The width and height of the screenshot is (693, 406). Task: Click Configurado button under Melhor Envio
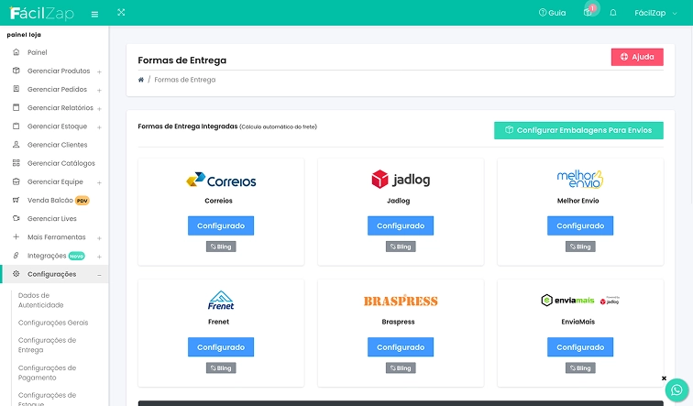tap(580, 225)
